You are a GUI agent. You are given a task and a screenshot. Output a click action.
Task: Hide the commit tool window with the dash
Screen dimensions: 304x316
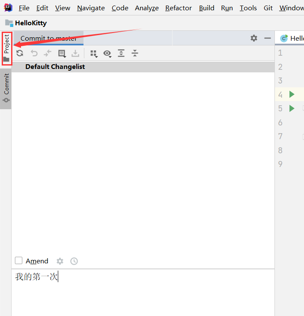tap(268, 38)
